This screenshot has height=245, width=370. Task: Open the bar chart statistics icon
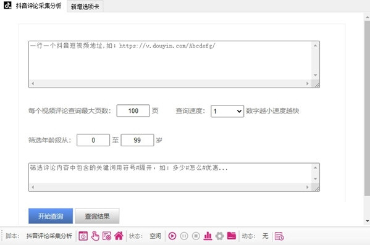(x=208, y=236)
